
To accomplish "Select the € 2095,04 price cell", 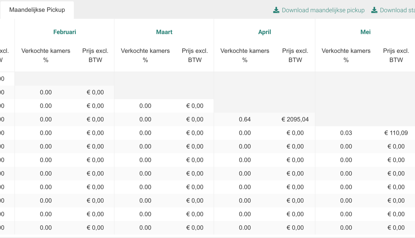I will click(295, 120).
